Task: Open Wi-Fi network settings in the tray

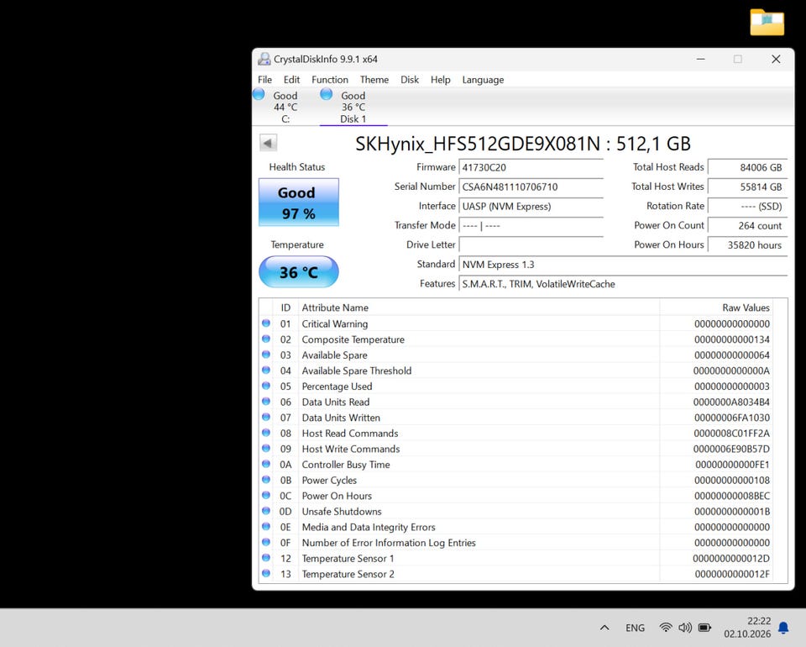Action: pyautogui.click(x=666, y=628)
